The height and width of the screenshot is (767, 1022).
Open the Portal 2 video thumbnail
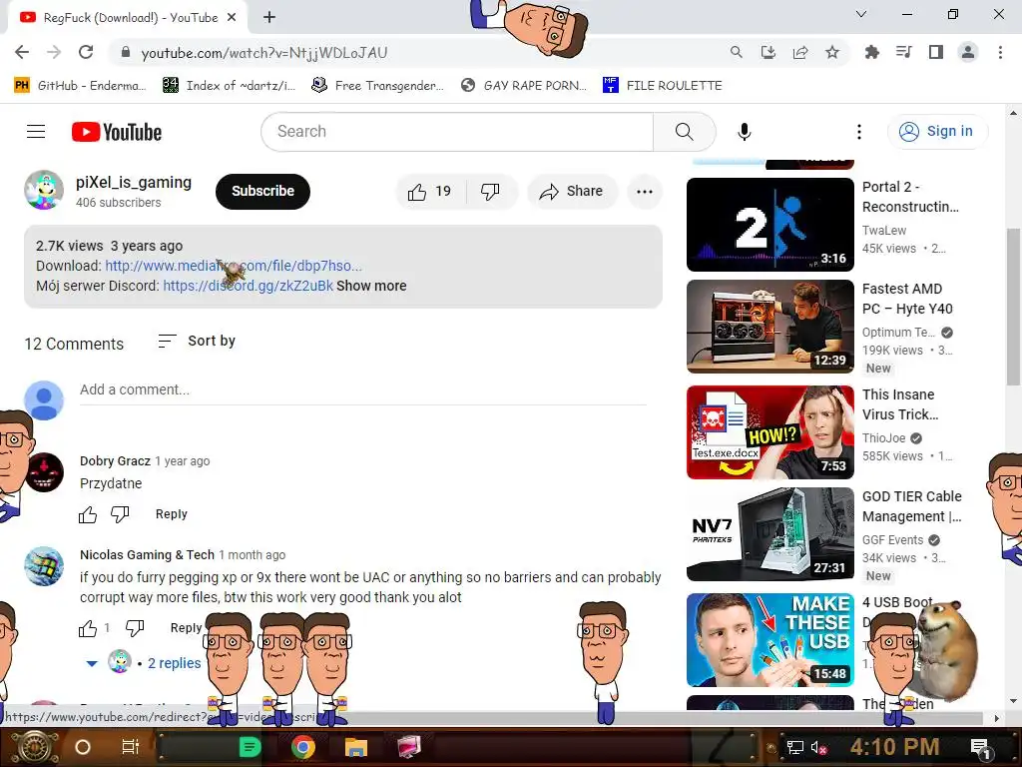tap(769, 225)
